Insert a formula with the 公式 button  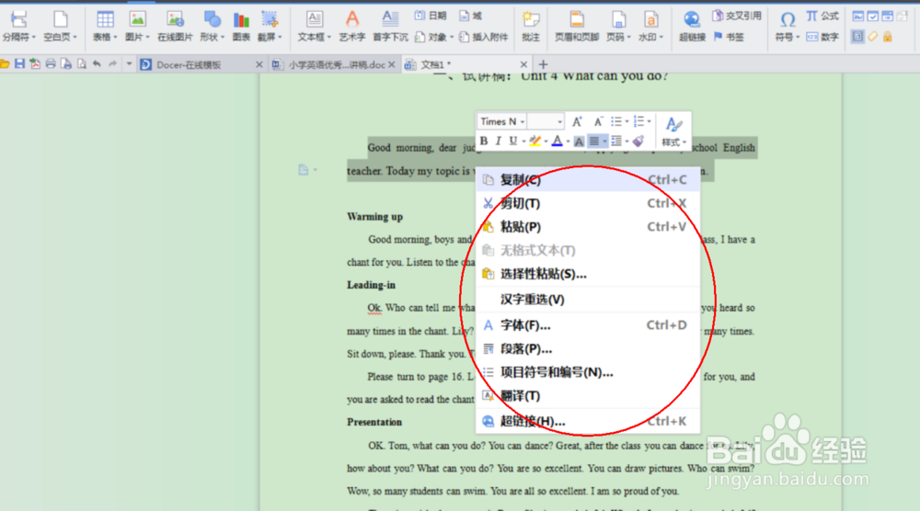point(822,16)
